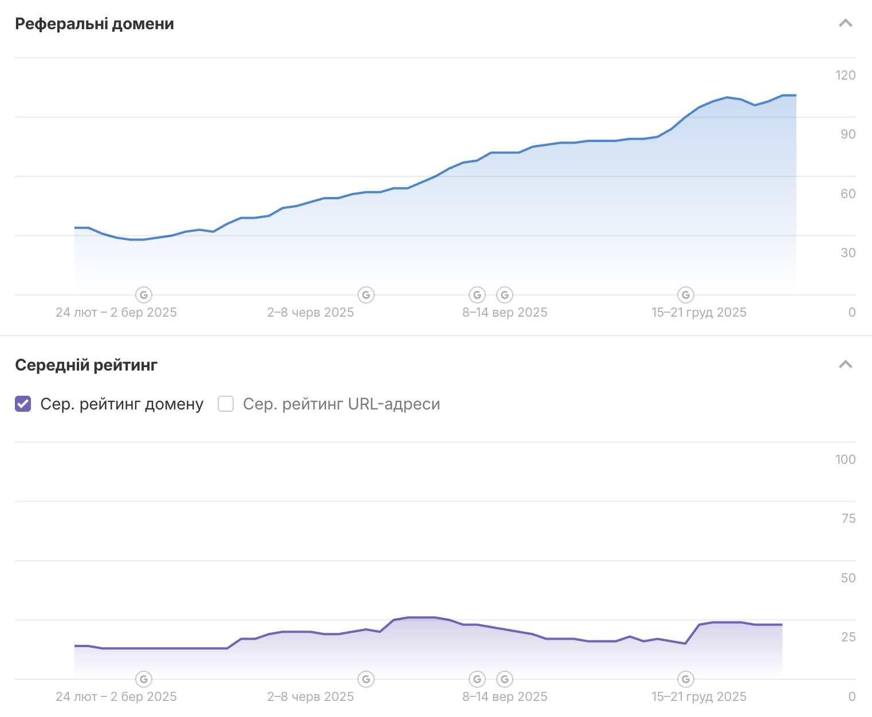Screen dimensions: 872x717
Task: Click '24 лют – 2 бер 2025' label under Середній рейтинг chart
Action: 116,697
